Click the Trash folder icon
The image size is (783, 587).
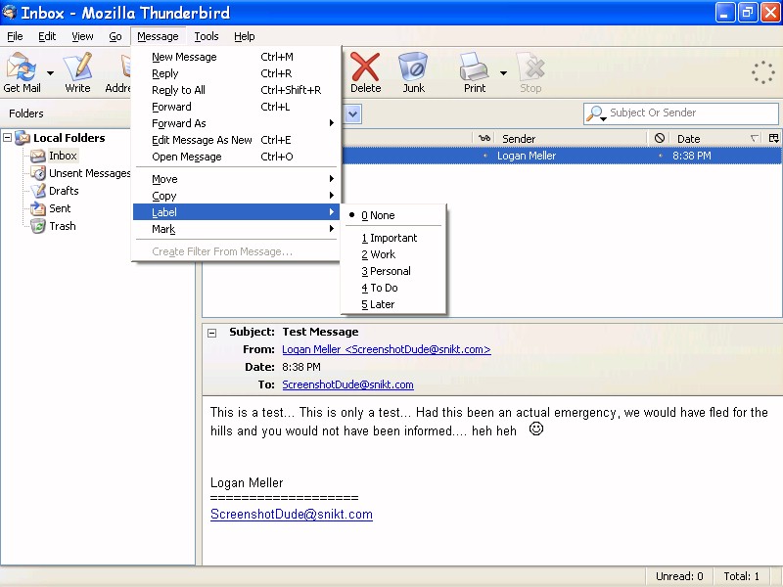(x=38, y=226)
